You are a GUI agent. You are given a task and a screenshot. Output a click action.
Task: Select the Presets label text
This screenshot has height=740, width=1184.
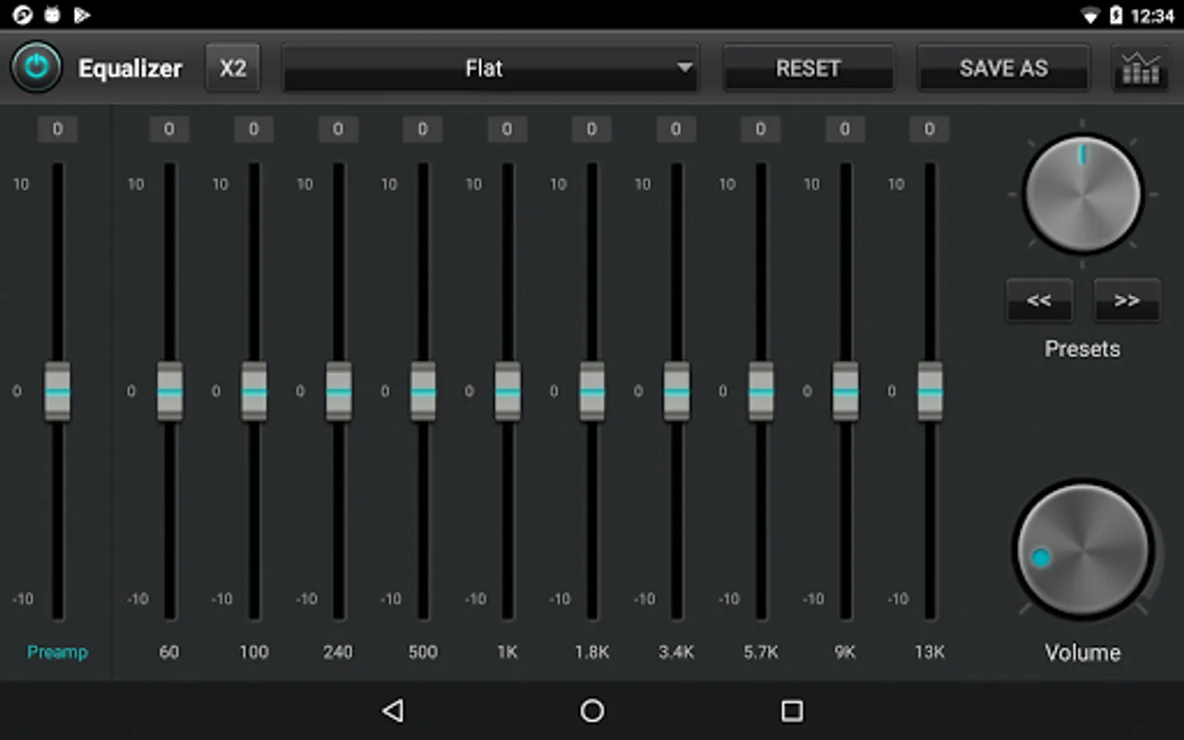1082,349
